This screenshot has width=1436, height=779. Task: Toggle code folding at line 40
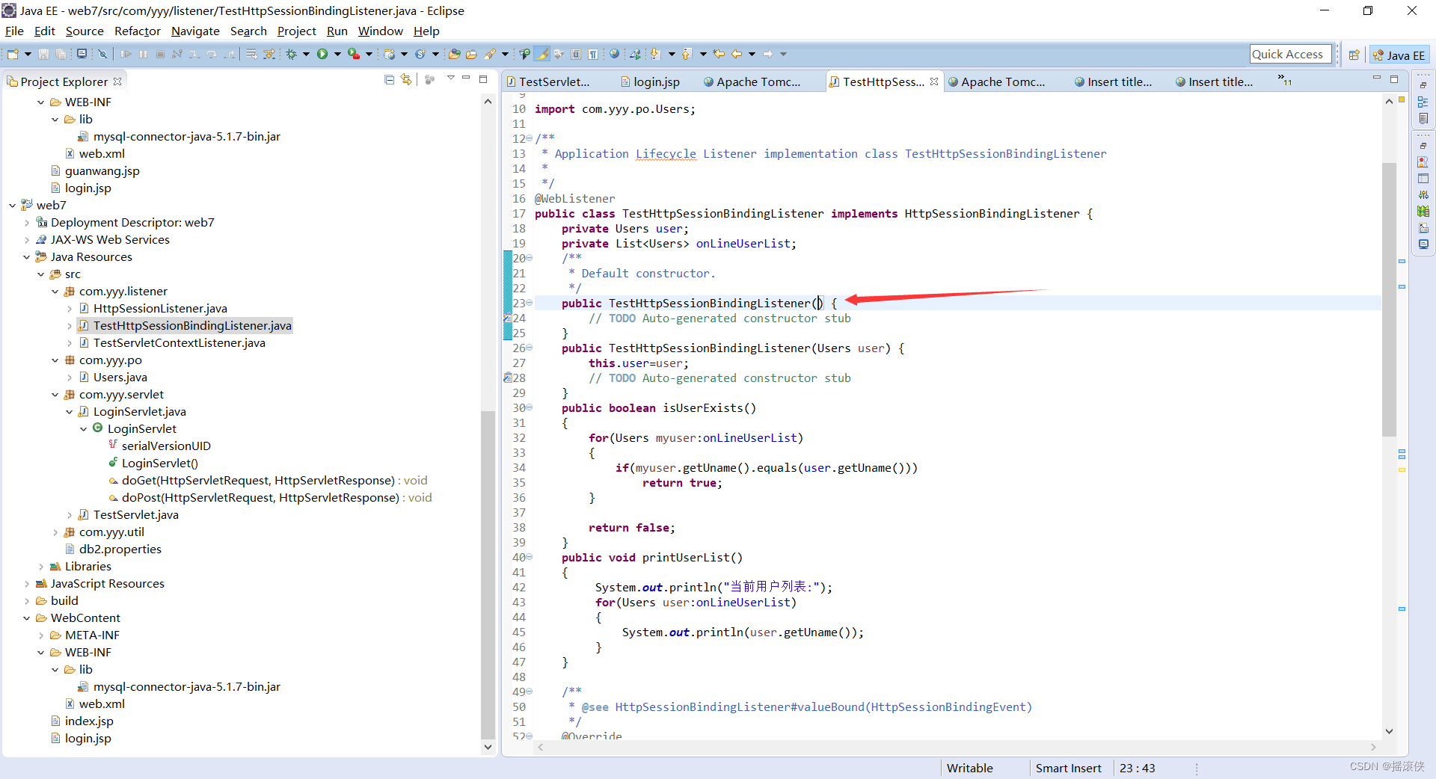coord(529,557)
